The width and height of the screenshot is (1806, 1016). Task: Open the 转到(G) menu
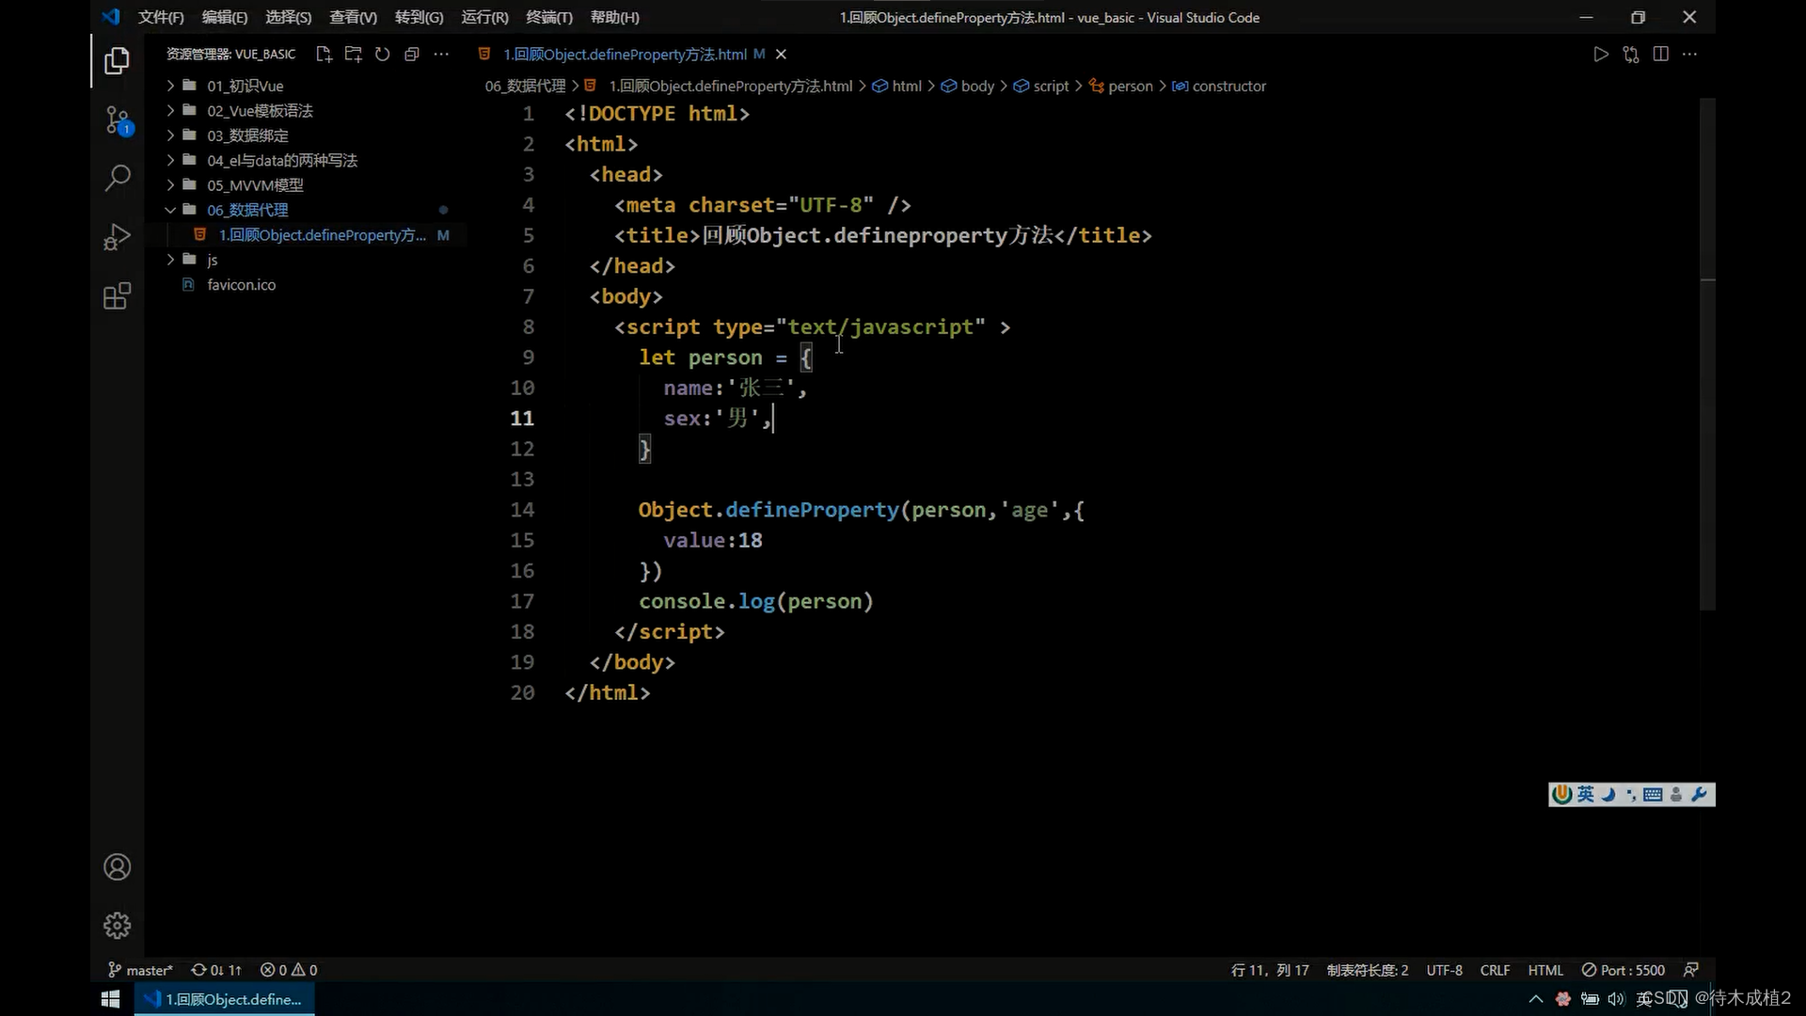tap(420, 17)
